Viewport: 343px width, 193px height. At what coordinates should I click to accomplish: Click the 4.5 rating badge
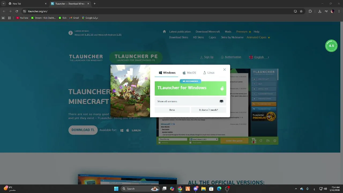click(x=331, y=46)
